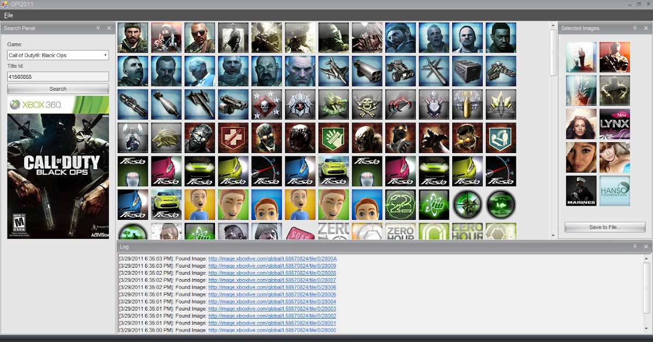Choose the mortar bomb gamer picture
Screen dimensions: 653x342
pyautogui.click(x=167, y=104)
